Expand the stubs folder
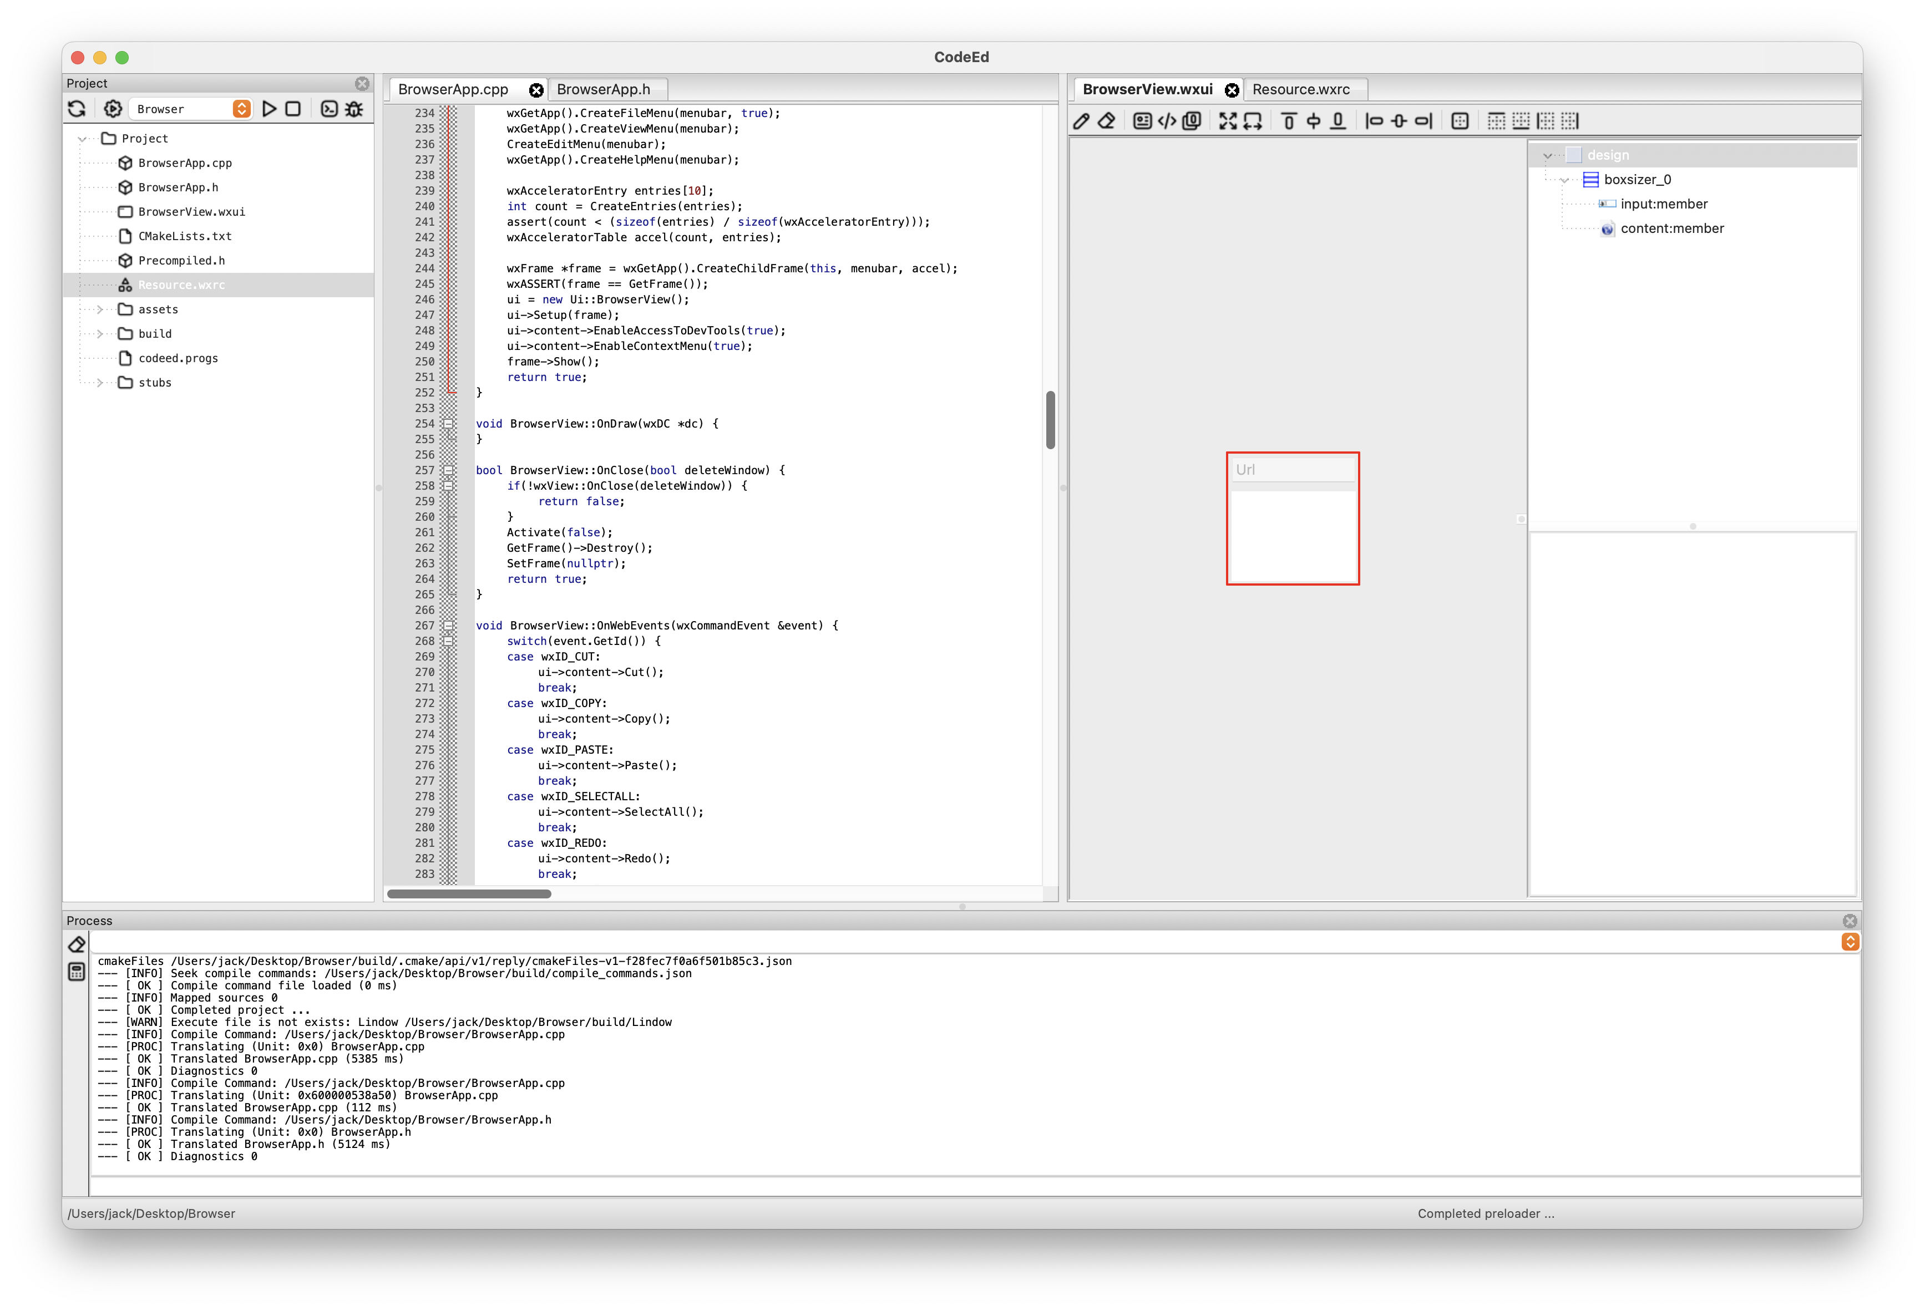This screenshot has width=1925, height=1311. tap(100, 383)
